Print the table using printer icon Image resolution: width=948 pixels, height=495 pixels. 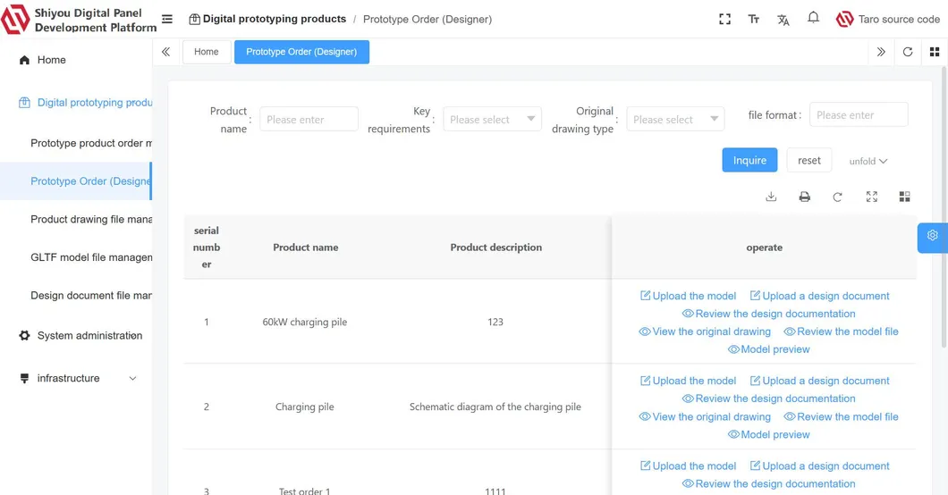[804, 197]
